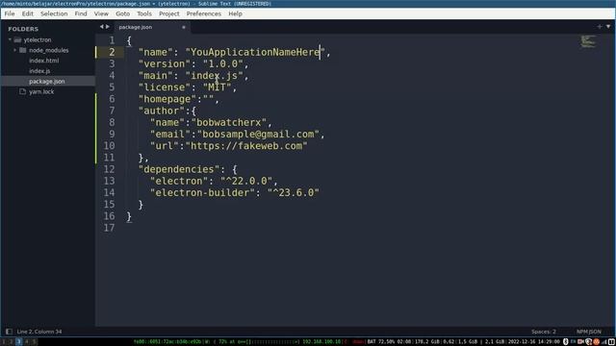Click the FOLDERS sidebar heading

point(23,29)
